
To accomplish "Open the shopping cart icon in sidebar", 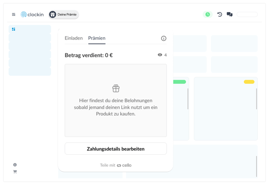I will tap(15, 172).
